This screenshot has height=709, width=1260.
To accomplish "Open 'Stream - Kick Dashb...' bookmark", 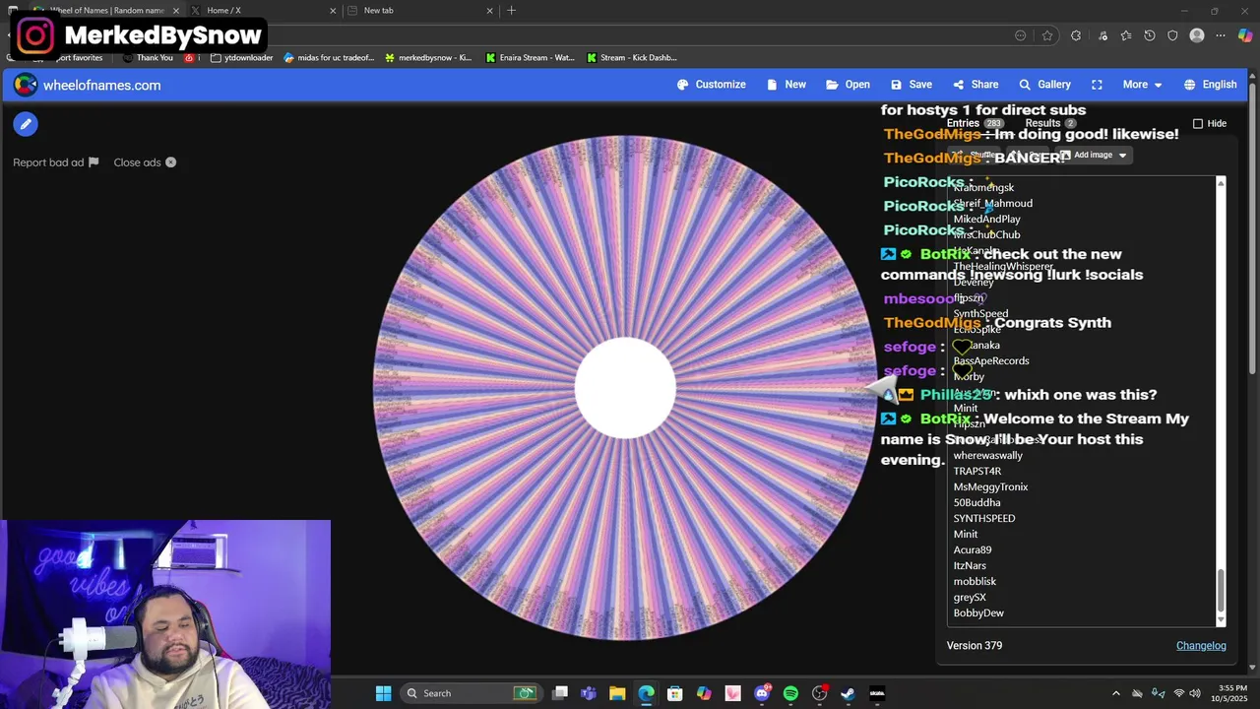I will click(631, 58).
